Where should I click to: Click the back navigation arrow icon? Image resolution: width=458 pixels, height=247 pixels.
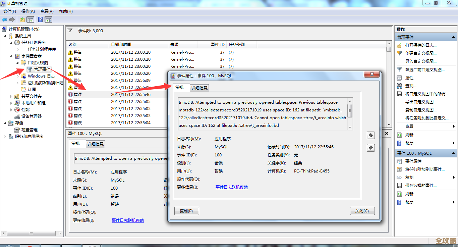click(x=4, y=19)
